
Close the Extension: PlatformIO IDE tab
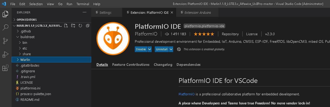coord(172,12)
